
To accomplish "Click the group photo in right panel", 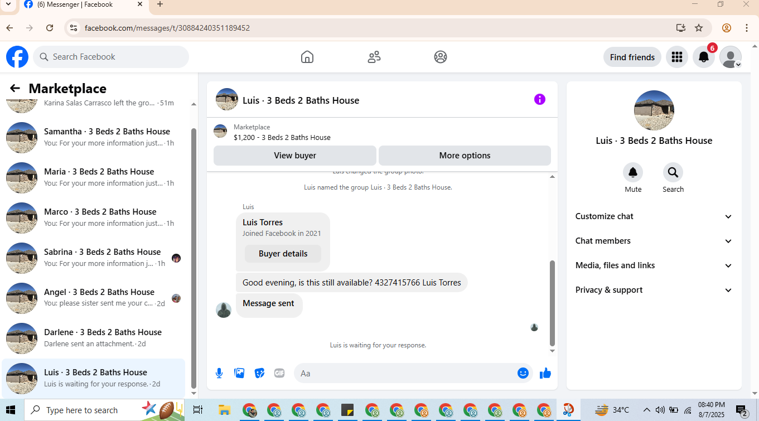I will click(654, 110).
